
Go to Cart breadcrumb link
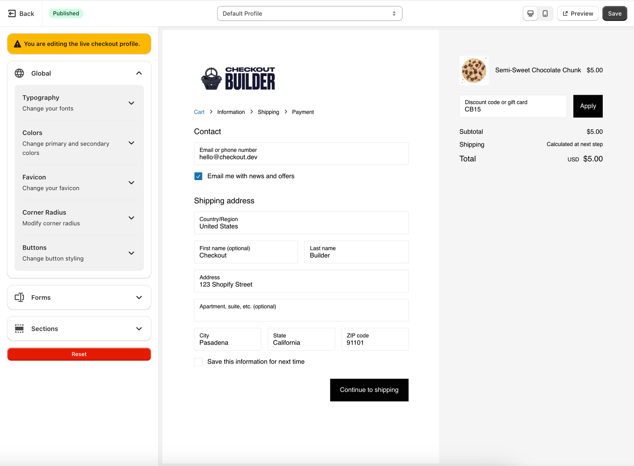click(x=199, y=112)
